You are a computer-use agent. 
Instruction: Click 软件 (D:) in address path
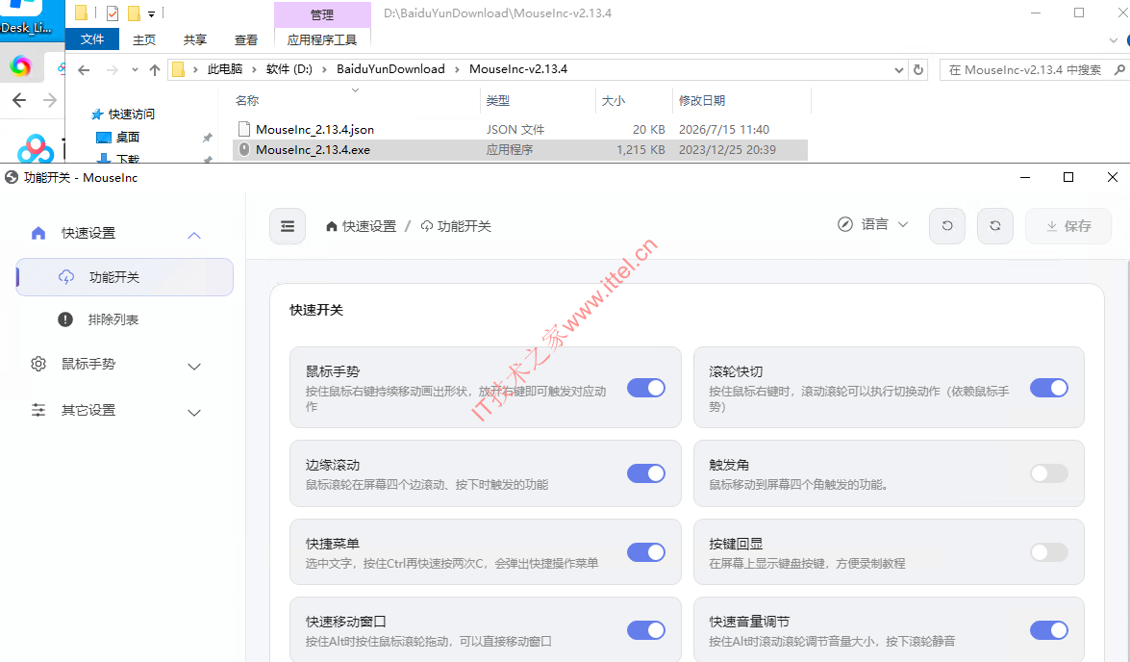click(x=289, y=69)
